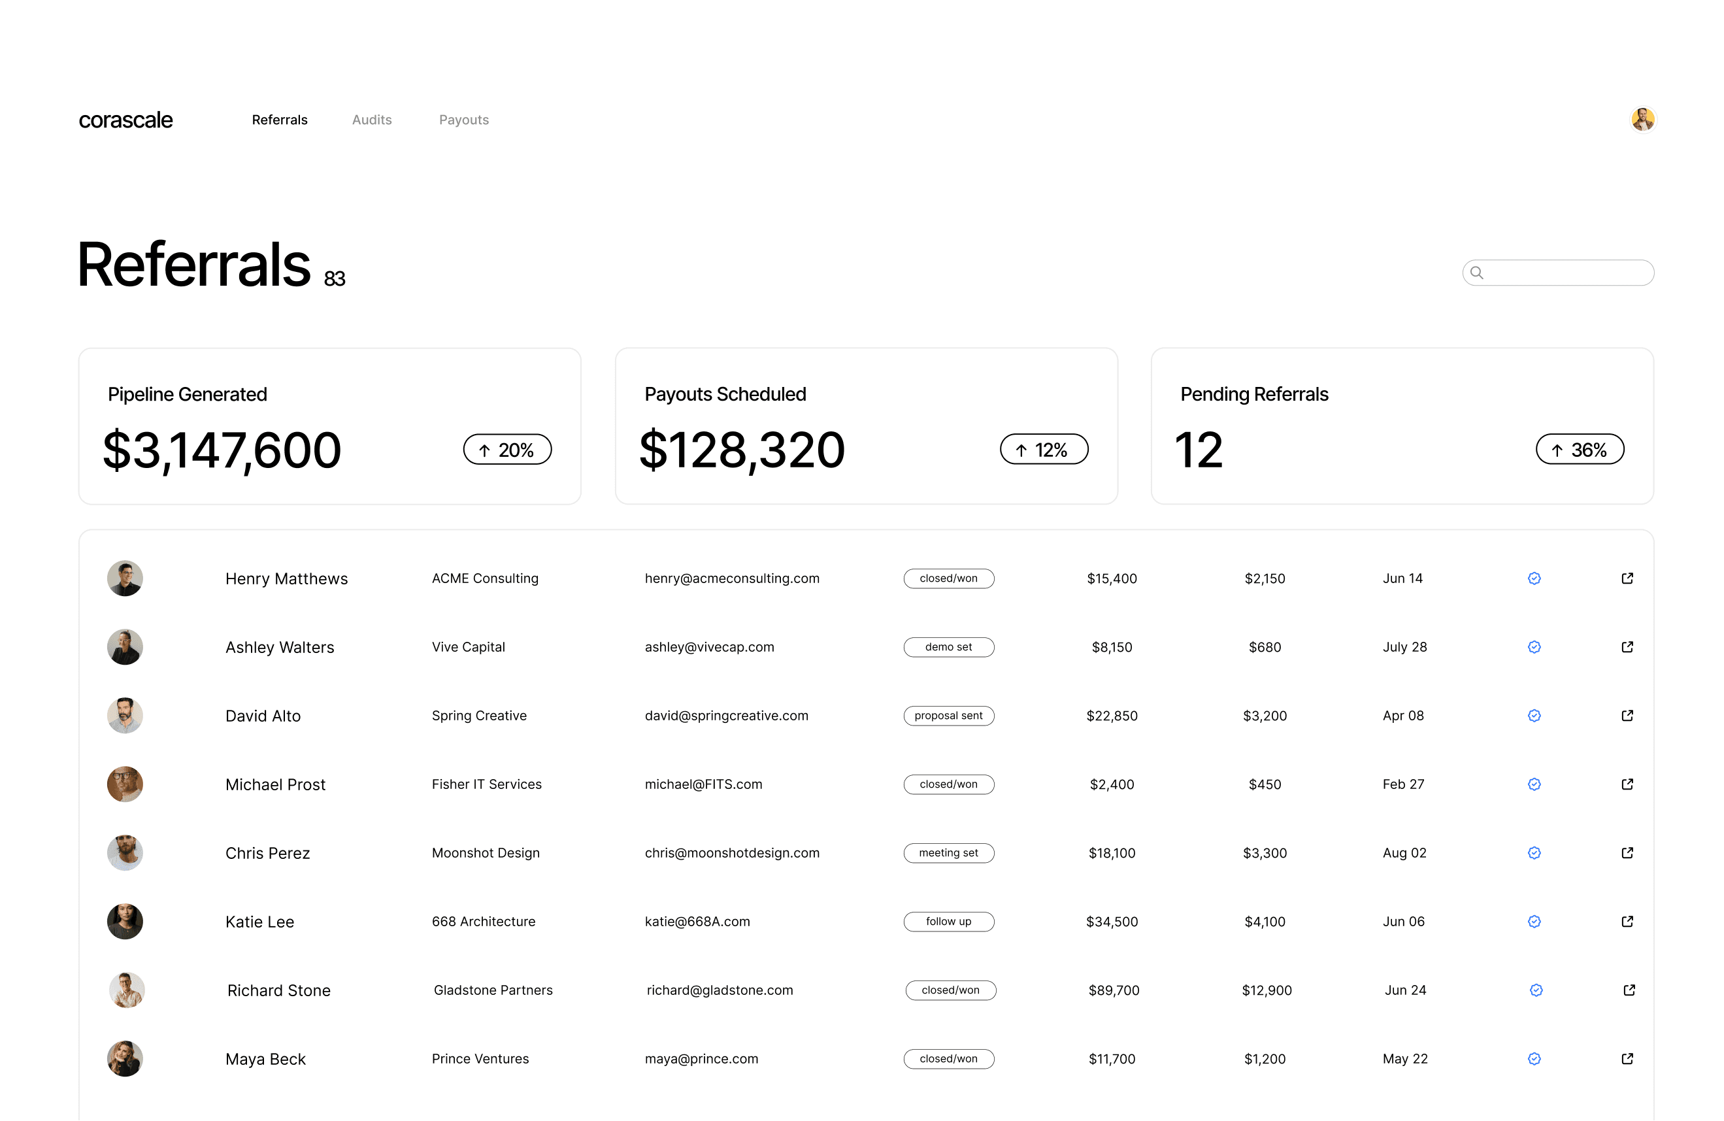
Task: Focus the referrals search field
Action: click(x=1558, y=273)
